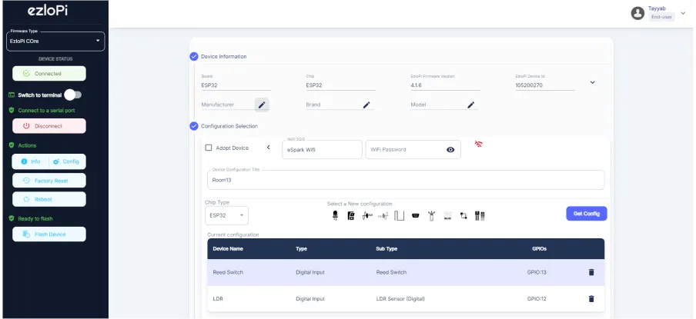Delete the Reed Switch device row

click(591, 272)
